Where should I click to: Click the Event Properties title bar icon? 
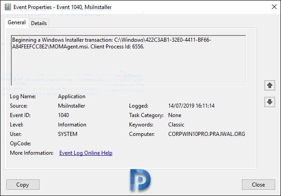tap(8, 7)
